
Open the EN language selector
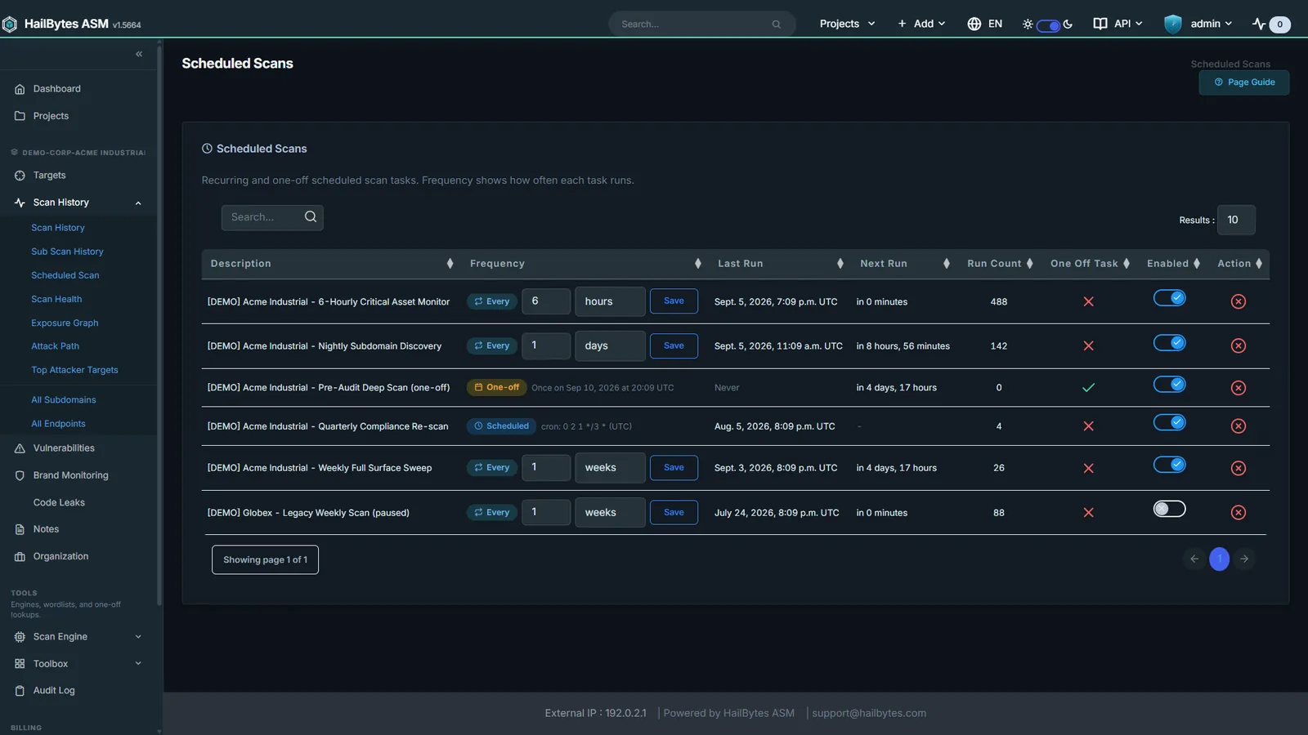985,24
